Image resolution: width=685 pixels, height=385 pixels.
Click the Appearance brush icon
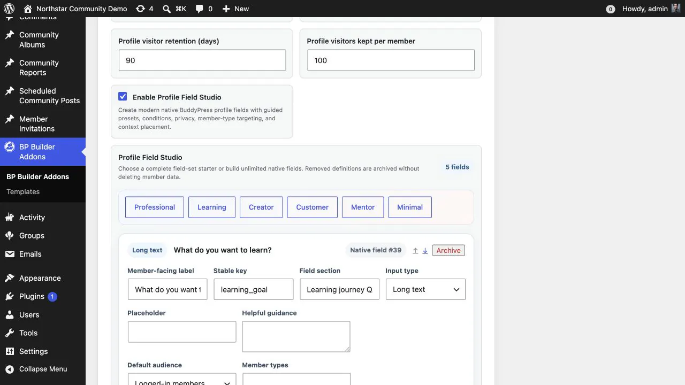(9, 278)
